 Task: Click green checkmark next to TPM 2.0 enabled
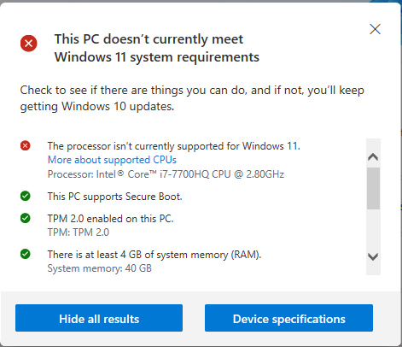click(26, 218)
